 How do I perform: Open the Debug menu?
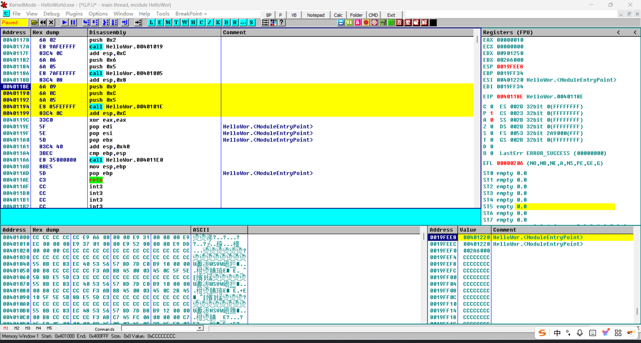click(51, 14)
